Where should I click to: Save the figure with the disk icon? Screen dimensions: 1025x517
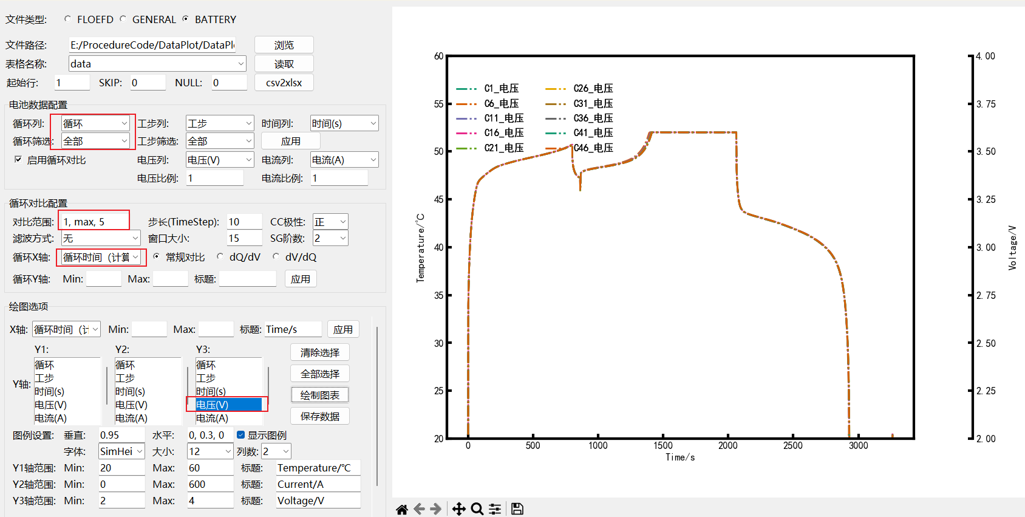[x=517, y=509]
